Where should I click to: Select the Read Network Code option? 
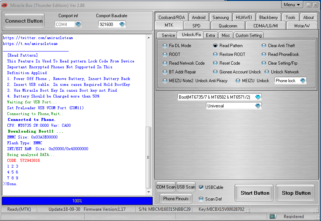pyautogui.click(x=165, y=63)
